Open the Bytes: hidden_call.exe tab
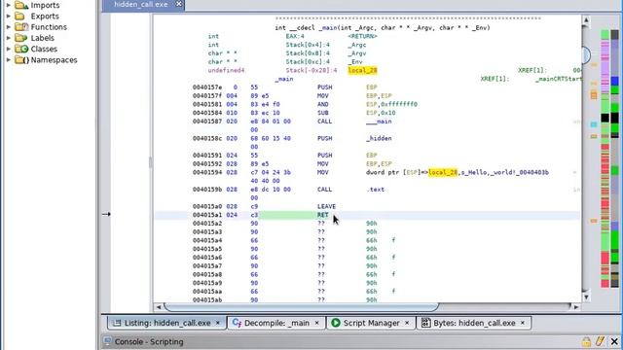This screenshot has width=623, height=350. [474, 323]
